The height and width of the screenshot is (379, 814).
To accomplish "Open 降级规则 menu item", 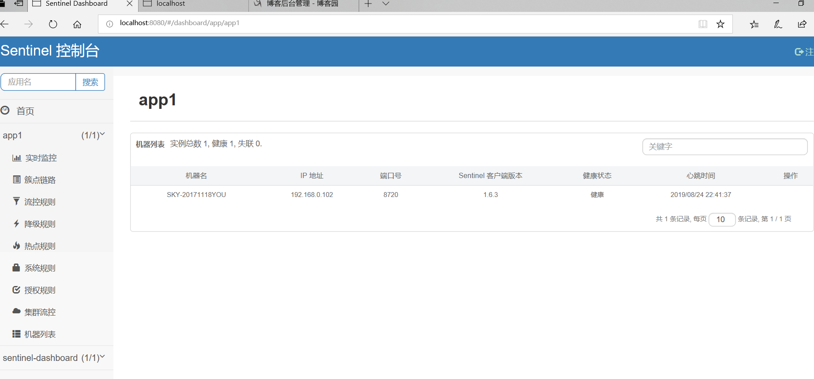I will (x=40, y=224).
